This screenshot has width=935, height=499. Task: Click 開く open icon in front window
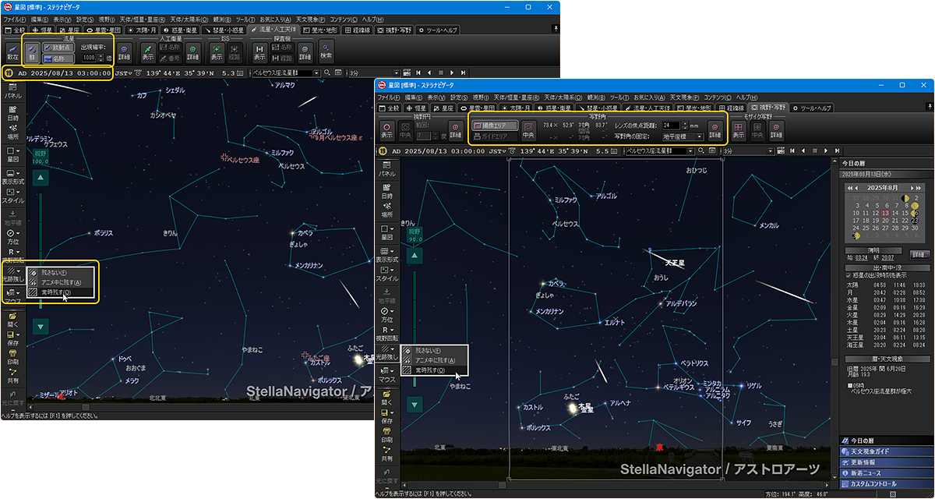pos(386,398)
